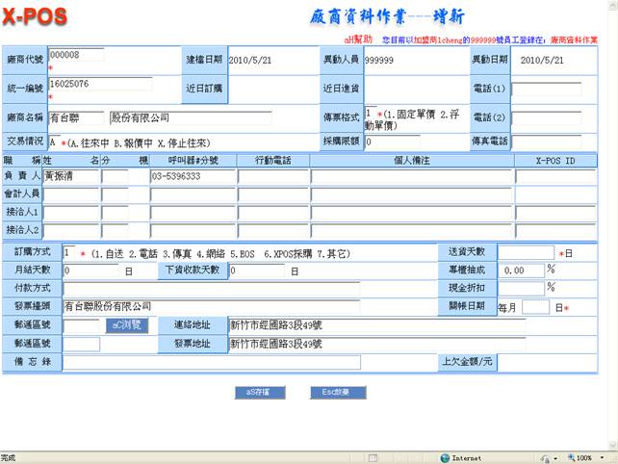Click the red 廠商資料作業 link

[583, 40]
